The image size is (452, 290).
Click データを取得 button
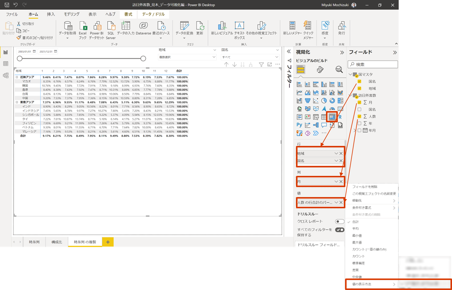click(68, 30)
